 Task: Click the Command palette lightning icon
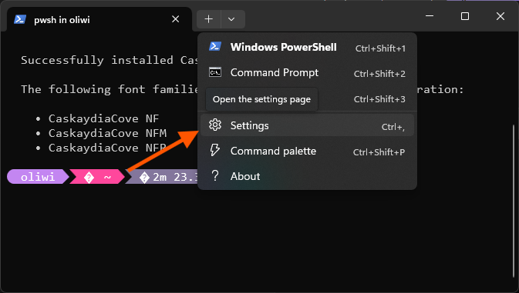click(215, 150)
